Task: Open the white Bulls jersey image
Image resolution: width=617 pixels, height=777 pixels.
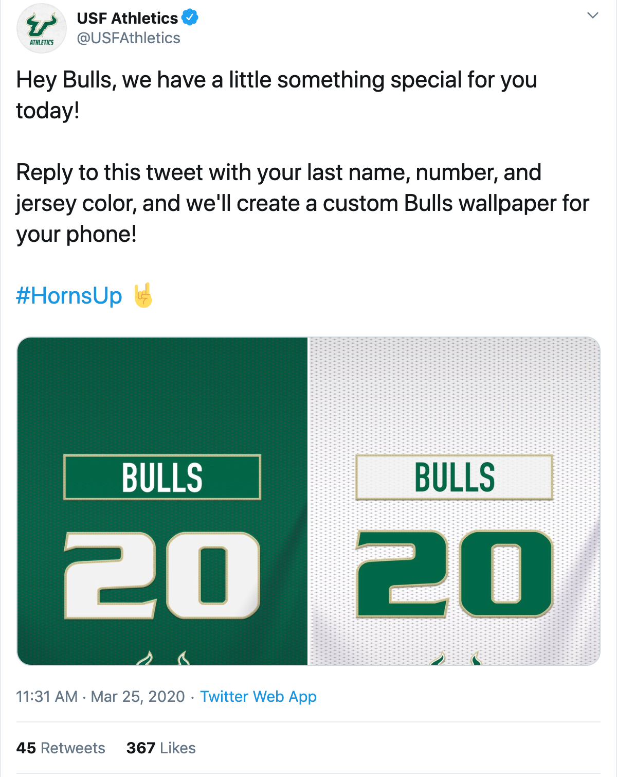Action: (x=455, y=501)
